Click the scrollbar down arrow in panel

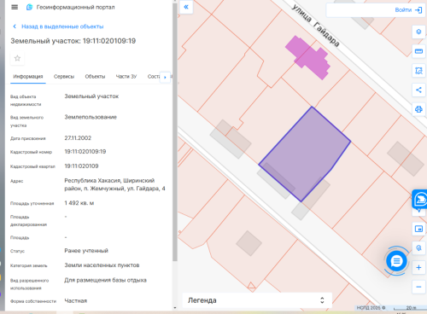coord(175,308)
